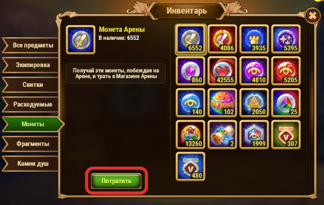Click the scroll with ribbon item showing 2

[223, 134]
